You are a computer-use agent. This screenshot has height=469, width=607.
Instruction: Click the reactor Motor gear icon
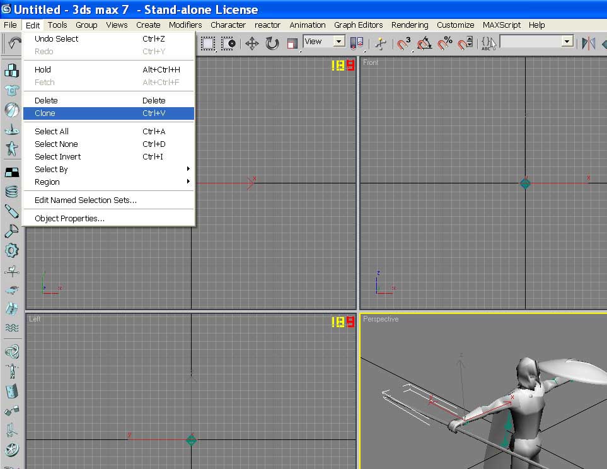pos(11,251)
